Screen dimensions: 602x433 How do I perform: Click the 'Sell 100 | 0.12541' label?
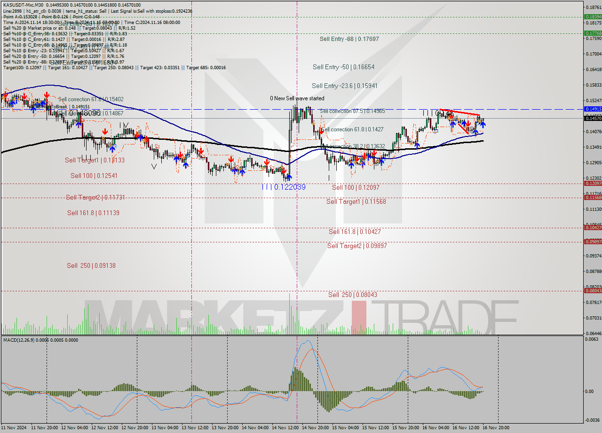click(x=94, y=176)
